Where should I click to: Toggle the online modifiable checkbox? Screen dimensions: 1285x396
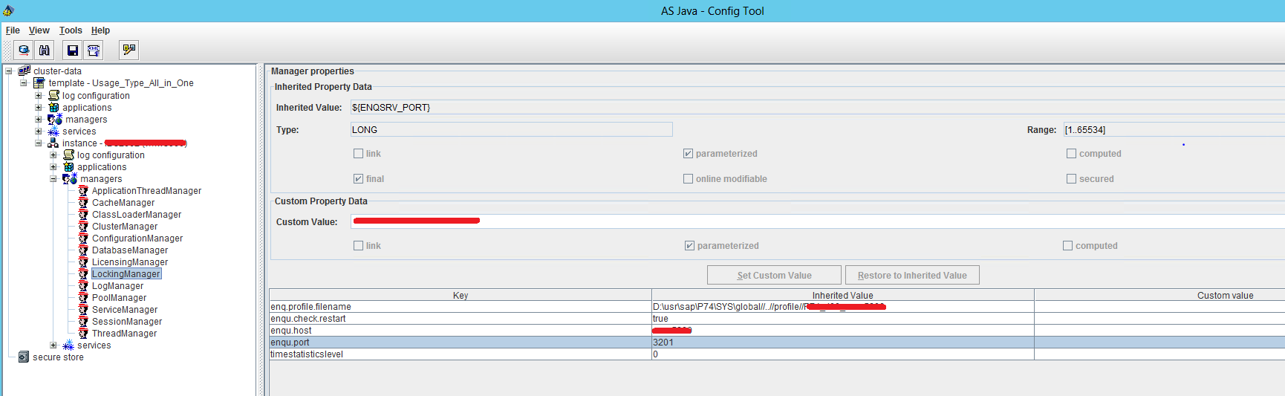689,179
